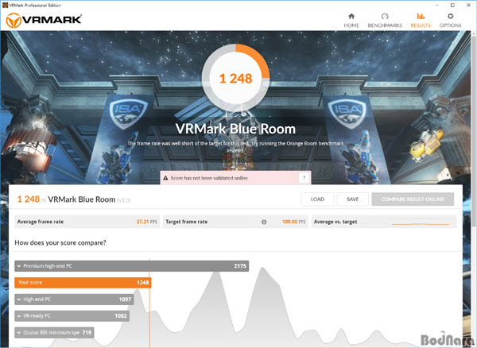This screenshot has width=477, height=348.
Task: Click the Target frame rate 109.00 FPS value
Action: 293,222
